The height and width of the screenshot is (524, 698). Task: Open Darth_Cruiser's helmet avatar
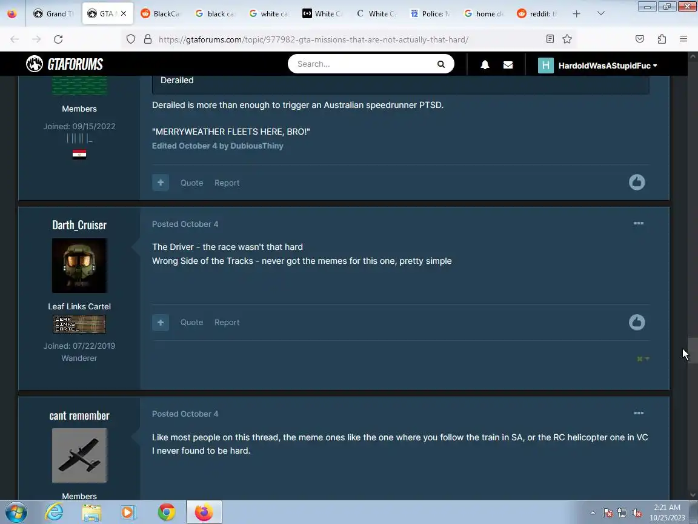click(79, 266)
